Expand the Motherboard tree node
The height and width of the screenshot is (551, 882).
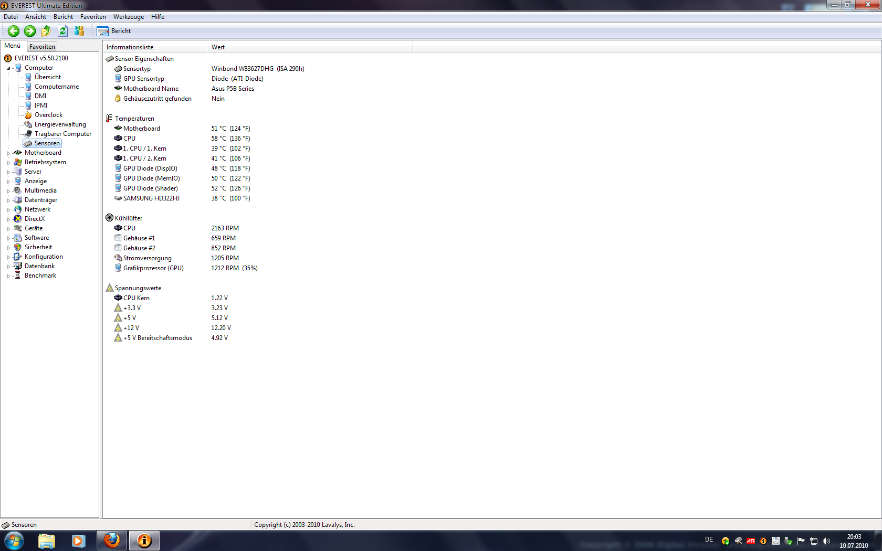coord(8,153)
